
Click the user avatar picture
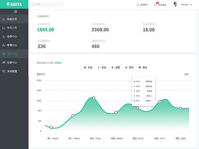click(x=175, y=4)
